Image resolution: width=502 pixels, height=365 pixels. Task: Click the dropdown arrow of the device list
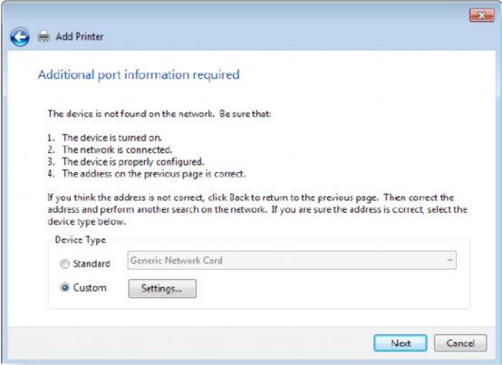(449, 261)
